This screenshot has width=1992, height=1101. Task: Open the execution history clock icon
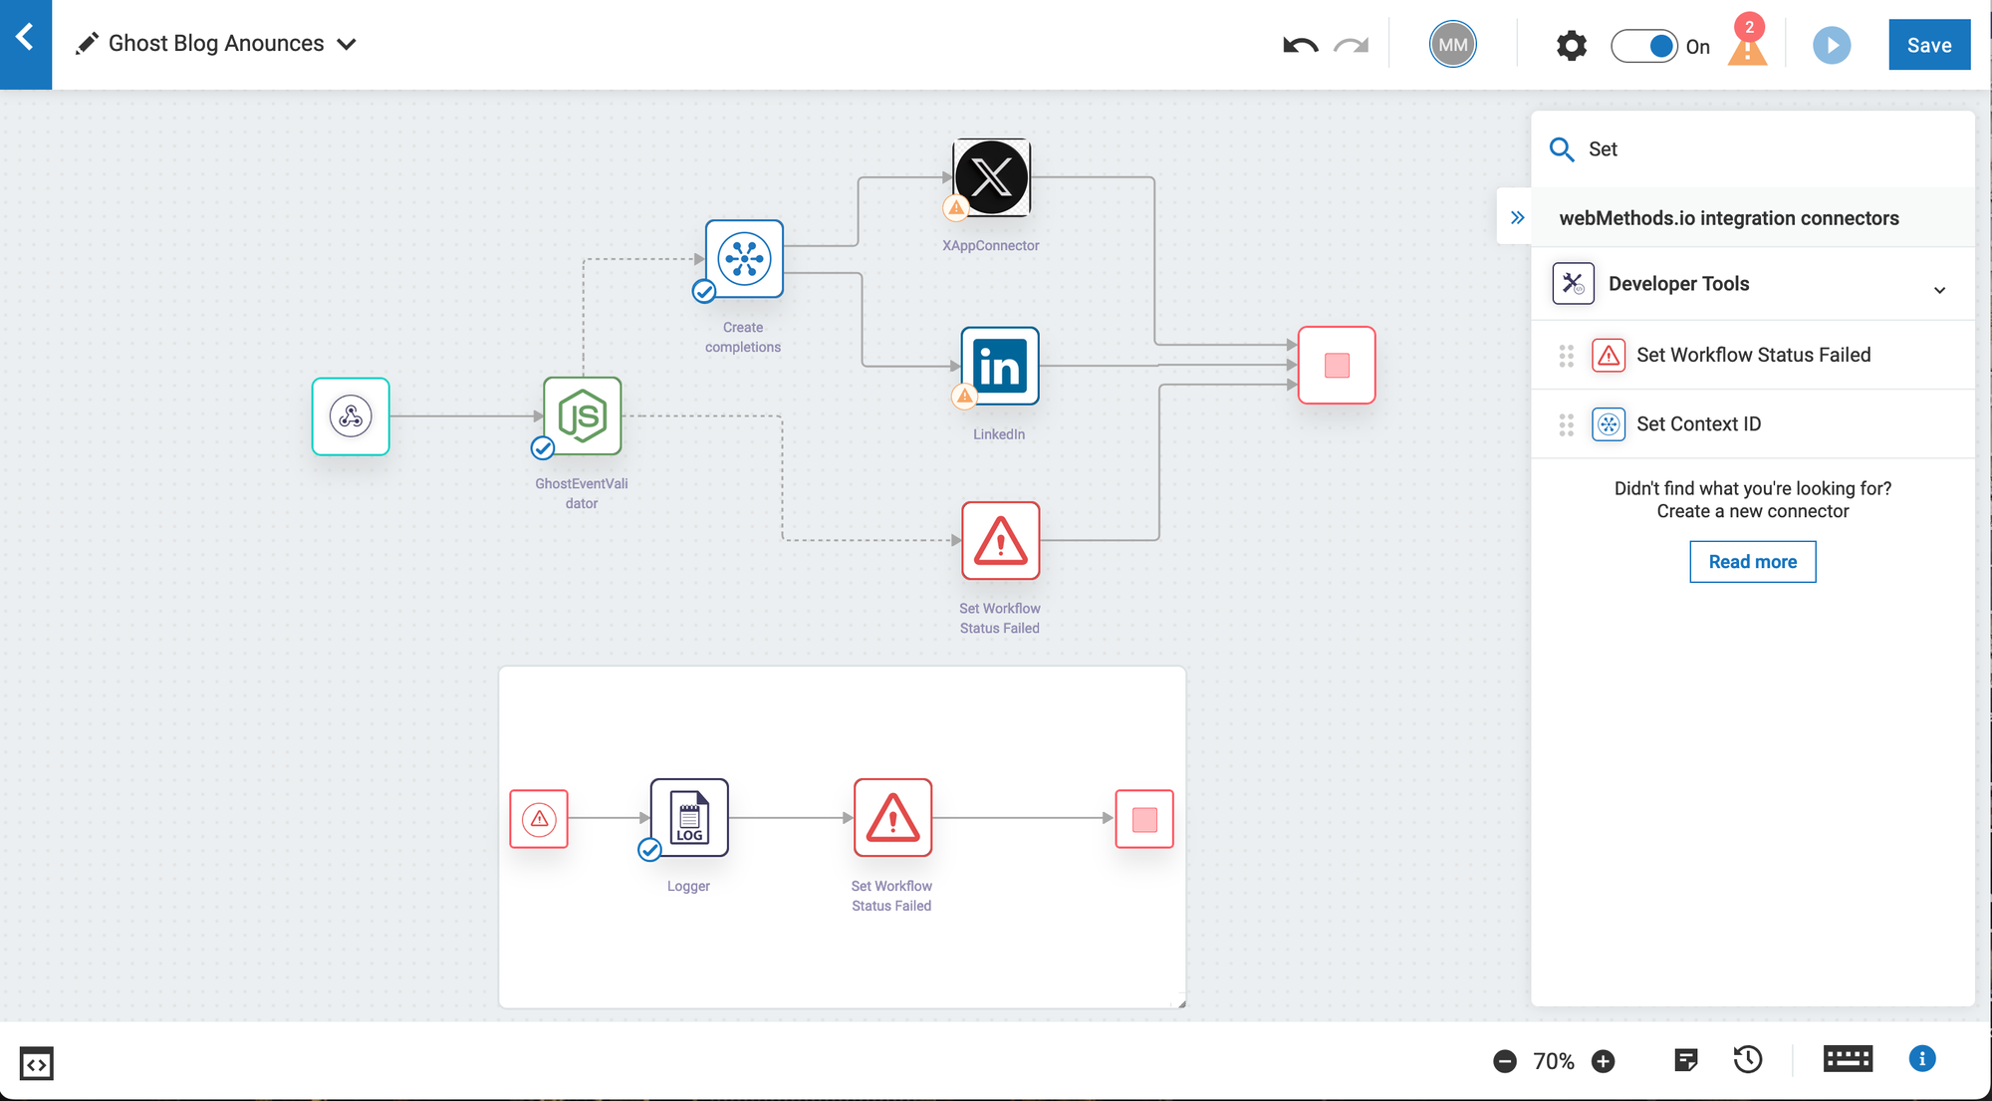pyautogui.click(x=1748, y=1060)
